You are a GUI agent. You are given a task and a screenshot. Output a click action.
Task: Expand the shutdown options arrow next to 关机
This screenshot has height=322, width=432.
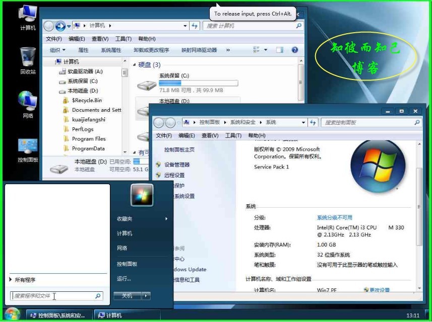point(146,296)
